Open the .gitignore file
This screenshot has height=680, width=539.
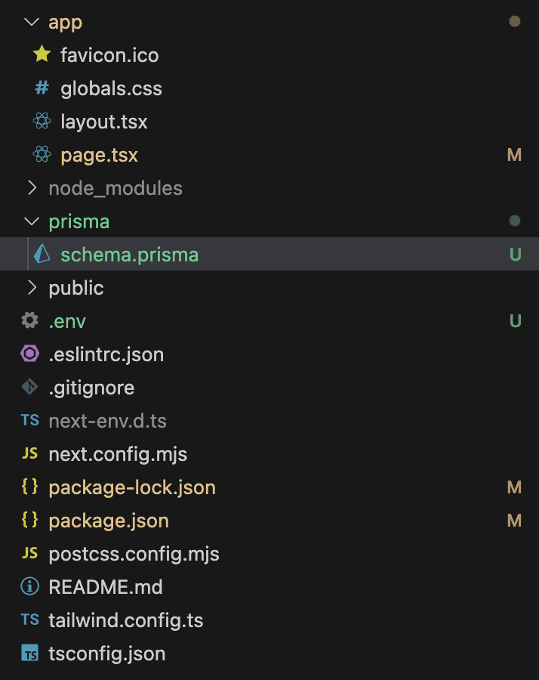point(91,388)
